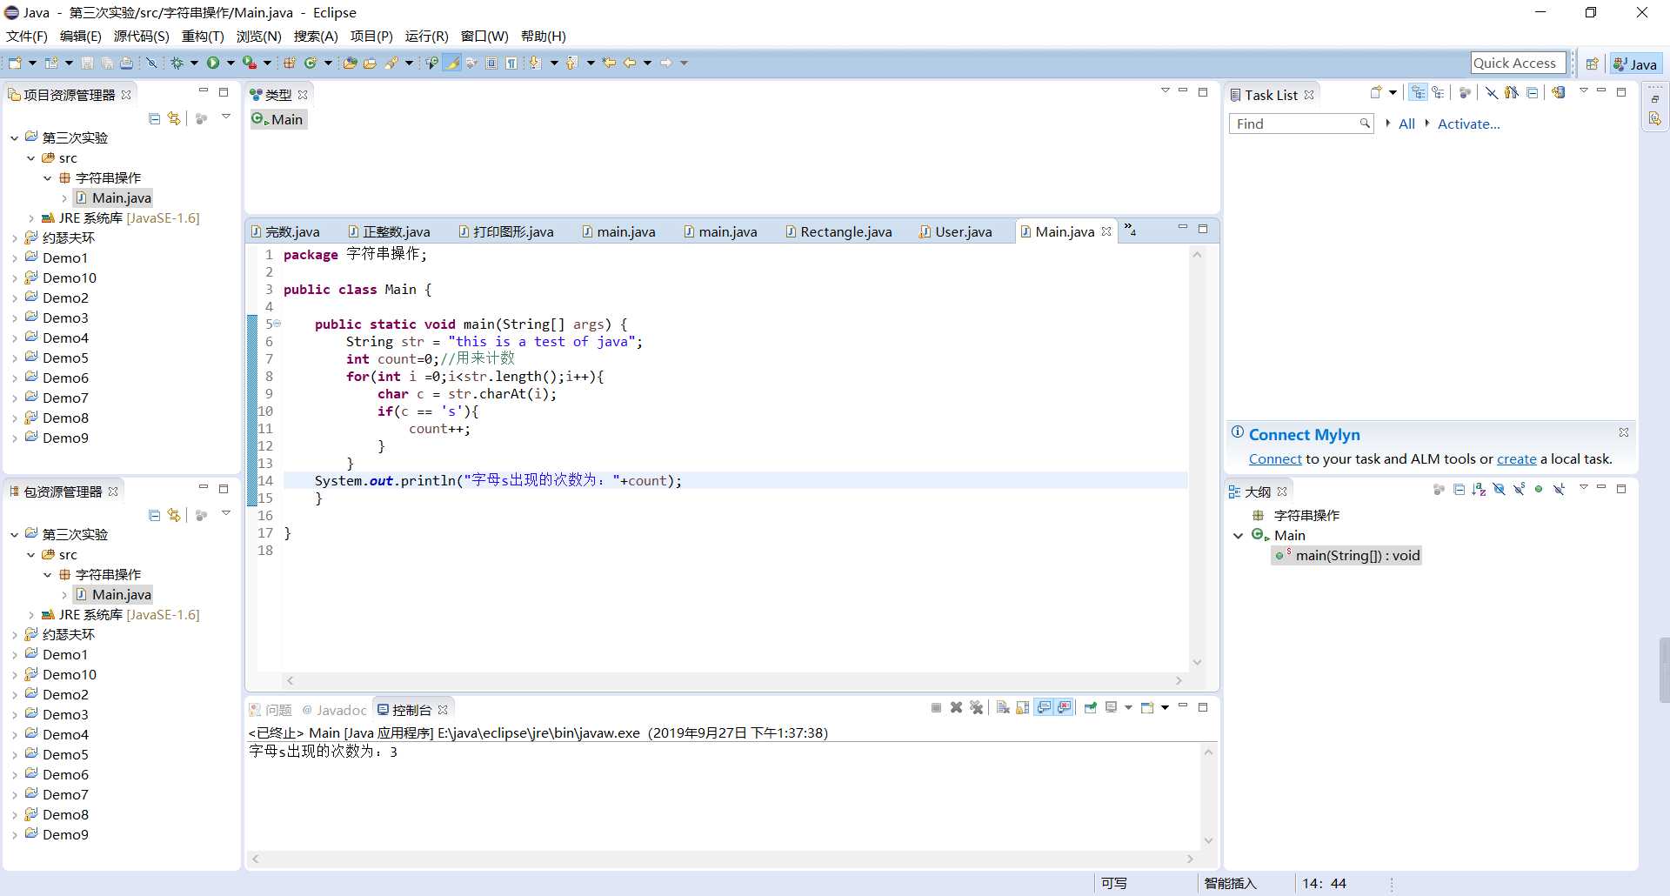Toggle Show Console on Standard Out change
Image resolution: width=1670 pixels, height=896 pixels.
coord(1044,707)
